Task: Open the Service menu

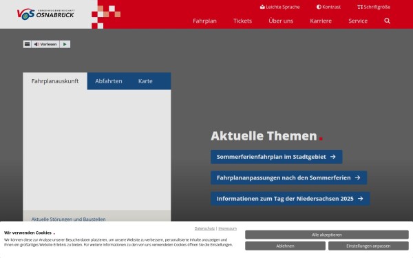Action: (x=358, y=21)
